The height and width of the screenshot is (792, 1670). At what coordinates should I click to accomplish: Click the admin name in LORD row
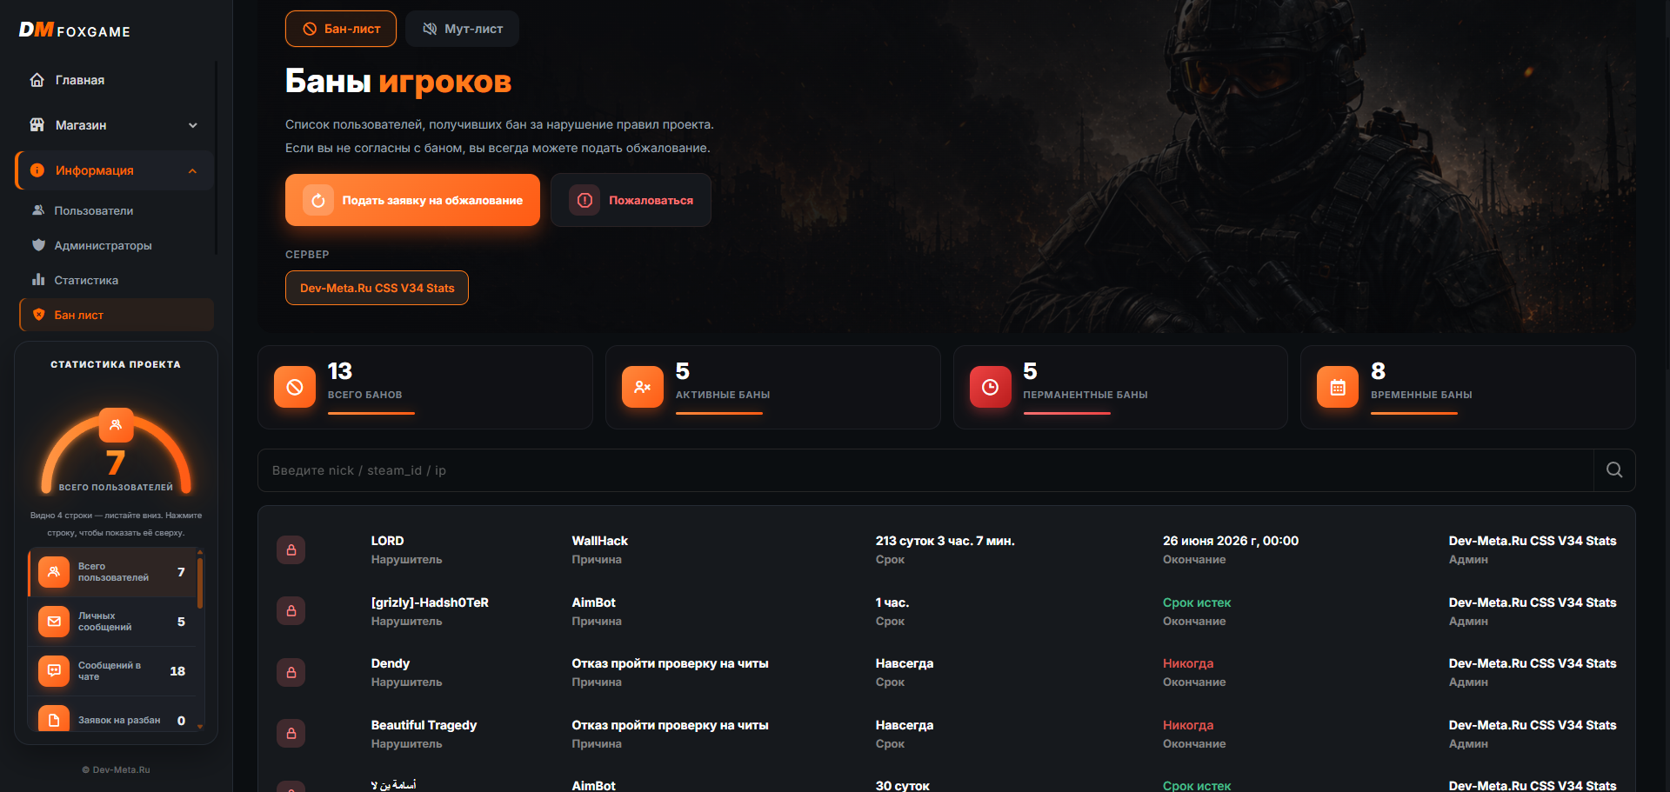1533,541
